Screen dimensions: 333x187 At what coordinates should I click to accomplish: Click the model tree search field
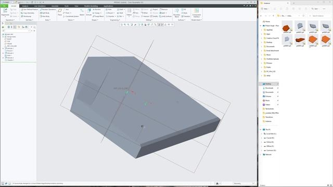click(17, 31)
